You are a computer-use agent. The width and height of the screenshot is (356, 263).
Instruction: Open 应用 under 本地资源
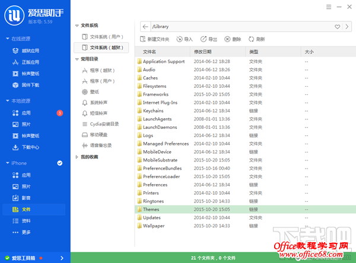21,113
